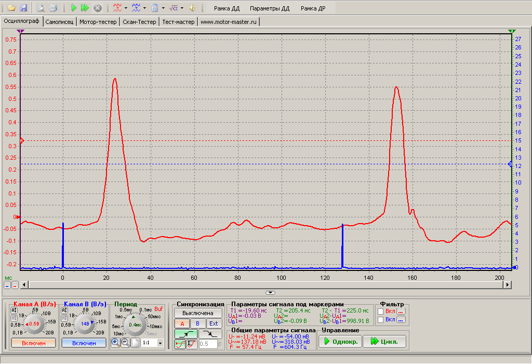Open the Параметры ДД menu item

(x=270, y=8)
